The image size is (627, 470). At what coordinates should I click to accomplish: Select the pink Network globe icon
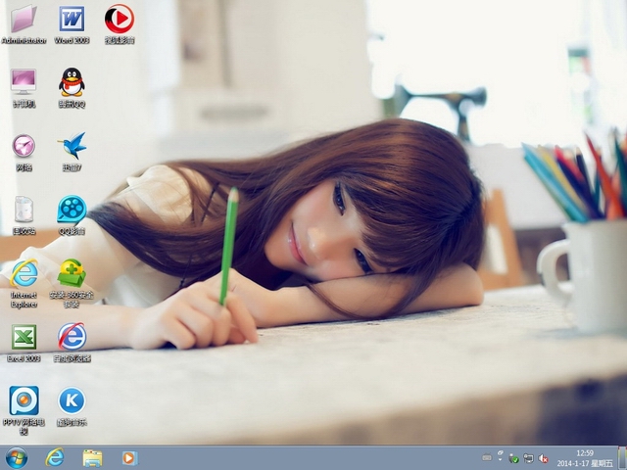coord(24,146)
